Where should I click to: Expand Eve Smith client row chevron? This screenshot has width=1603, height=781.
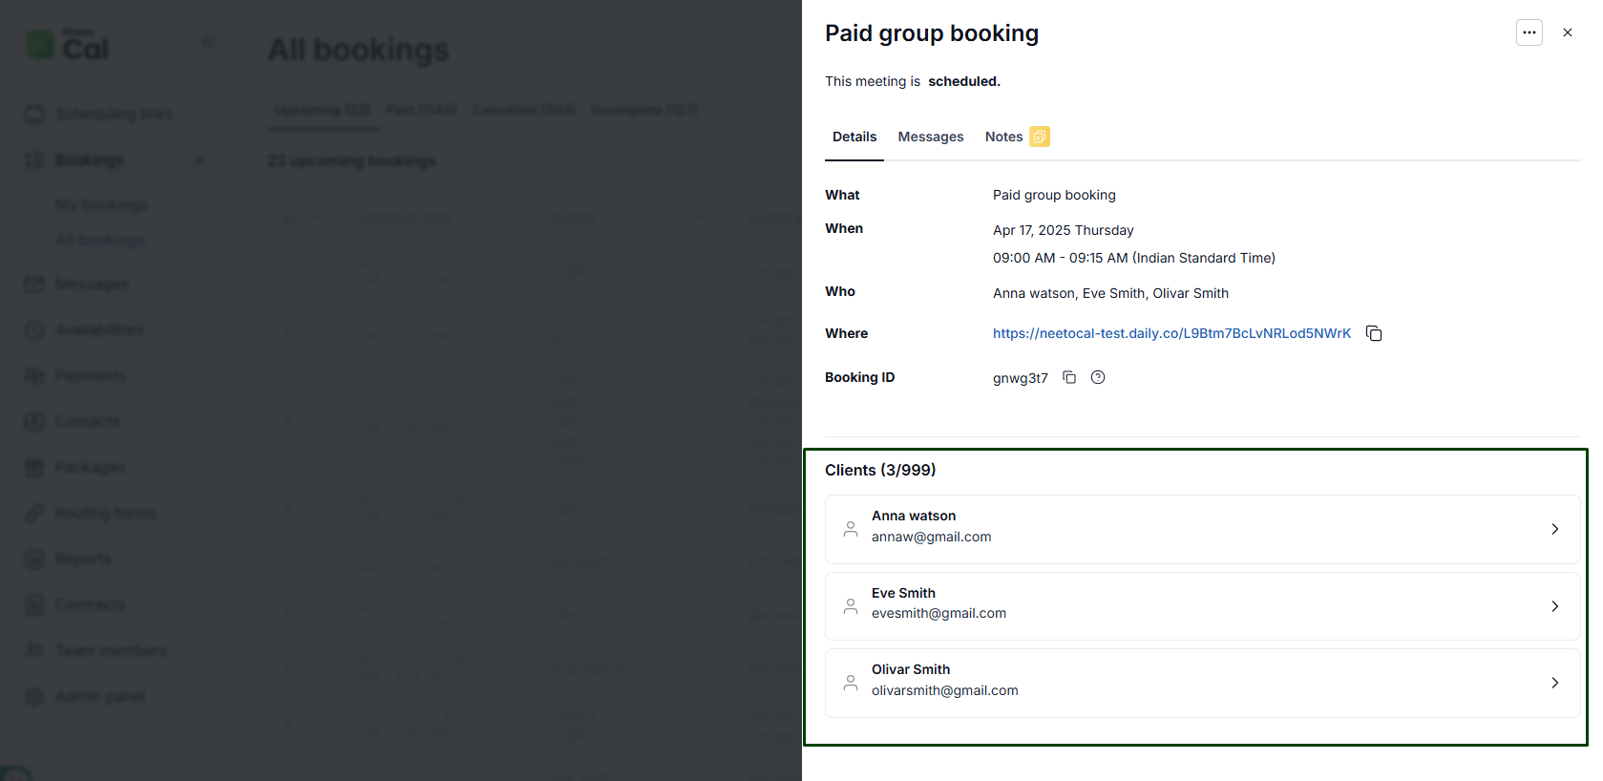click(1554, 606)
